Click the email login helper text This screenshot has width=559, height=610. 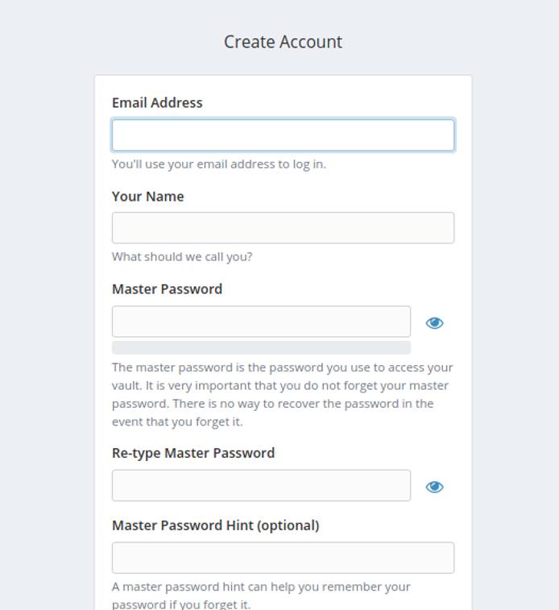[219, 164]
